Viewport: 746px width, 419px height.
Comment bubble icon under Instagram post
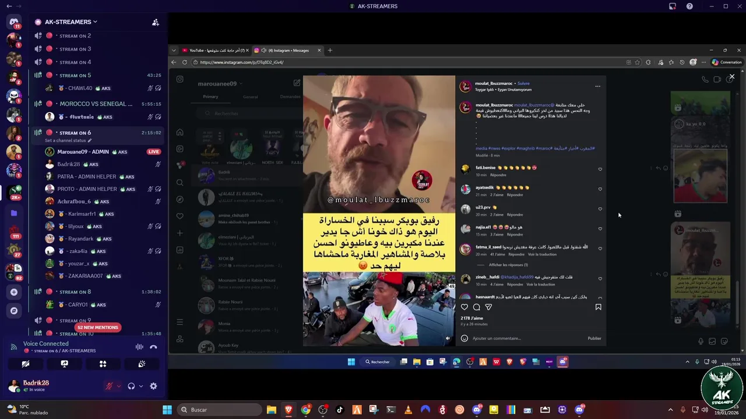tap(477, 307)
